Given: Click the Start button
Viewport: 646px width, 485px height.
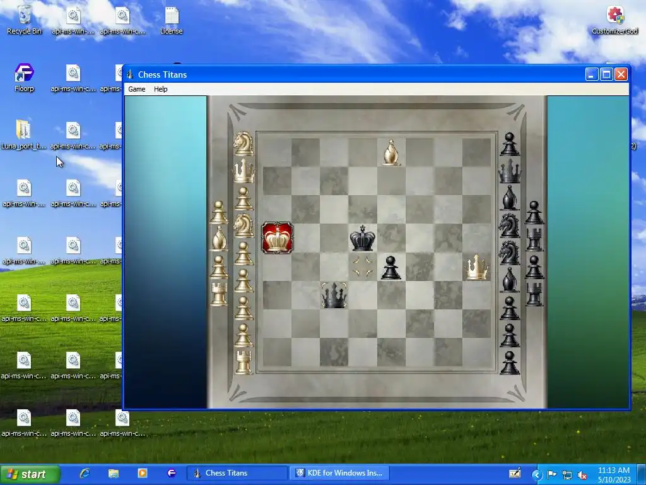Looking at the screenshot, I should 30,474.
